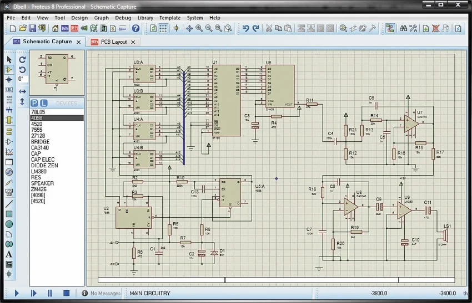The height and width of the screenshot is (303, 472).
Task: Toggle the grid display icon
Action: (x=164, y=28)
